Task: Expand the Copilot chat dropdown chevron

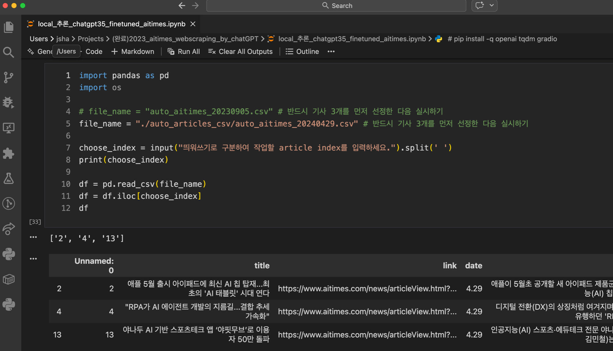Action: (x=491, y=5)
